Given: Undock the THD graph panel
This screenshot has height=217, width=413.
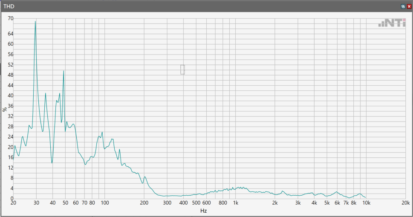Looking at the screenshot, I should 403,6.
